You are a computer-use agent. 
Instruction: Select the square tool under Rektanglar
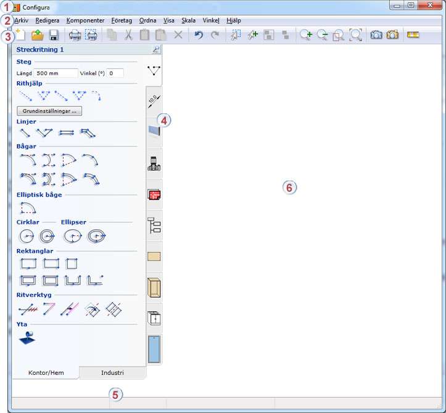coord(71,263)
